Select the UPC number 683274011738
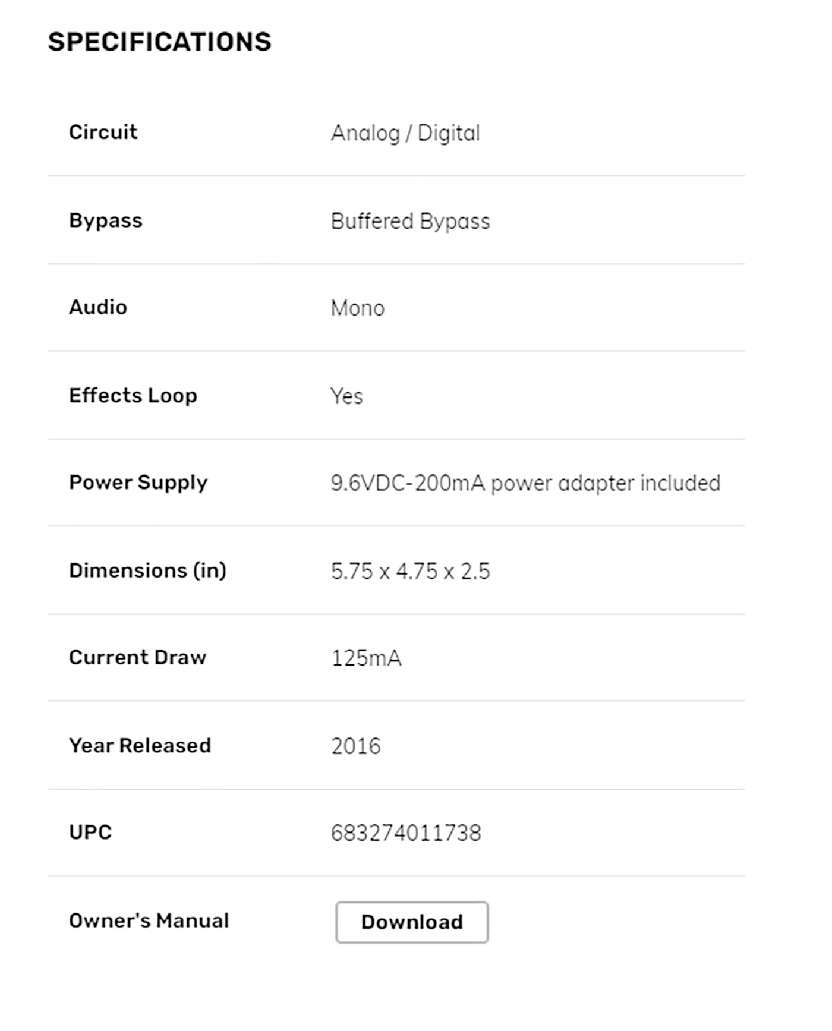This screenshot has width=832, height=1031. [x=406, y=833]
